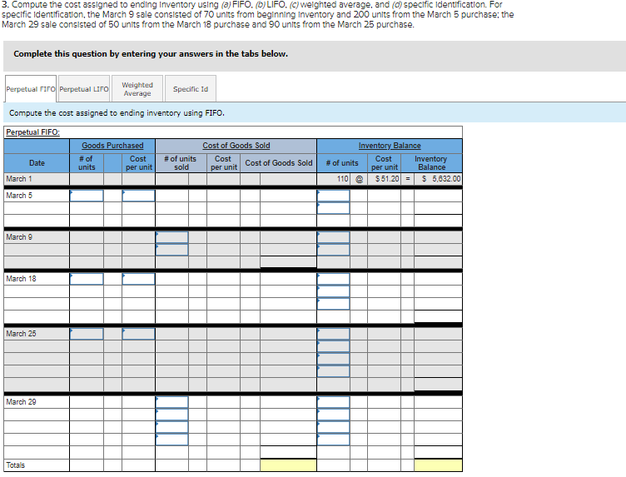626x477 pixels.
Task: Click the $5,632.00 inventory balance value
Action: [x=438, y=179]
